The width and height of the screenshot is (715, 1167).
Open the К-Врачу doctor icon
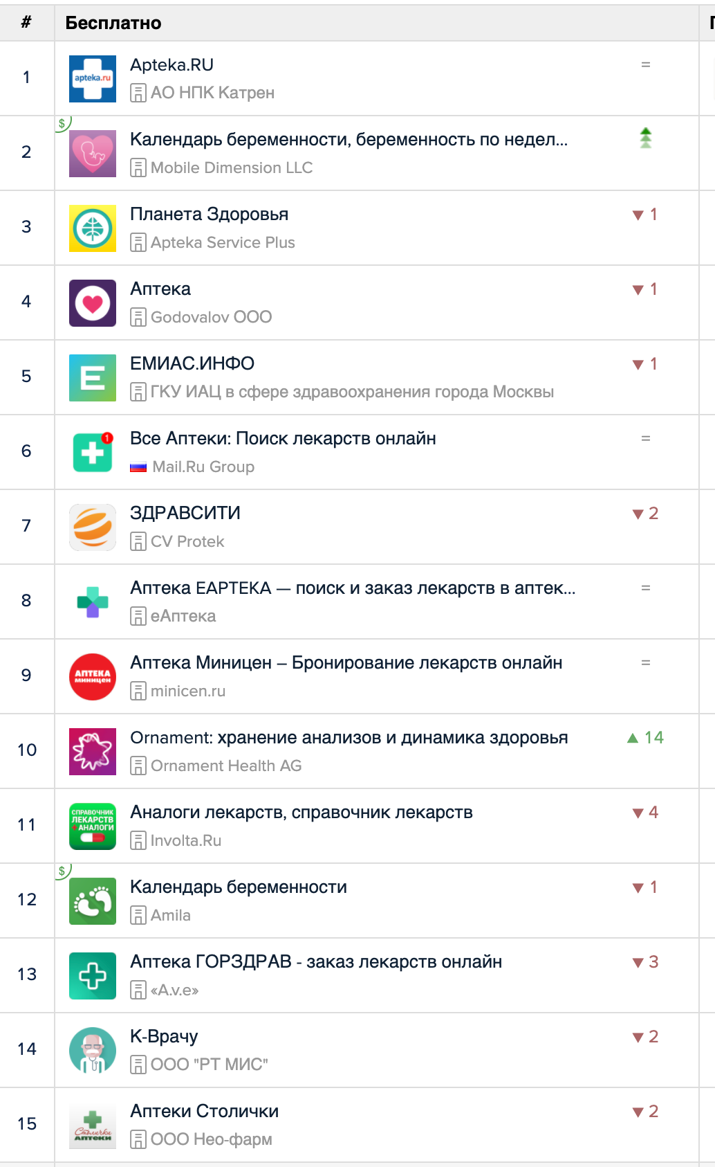click(93, 1051)
